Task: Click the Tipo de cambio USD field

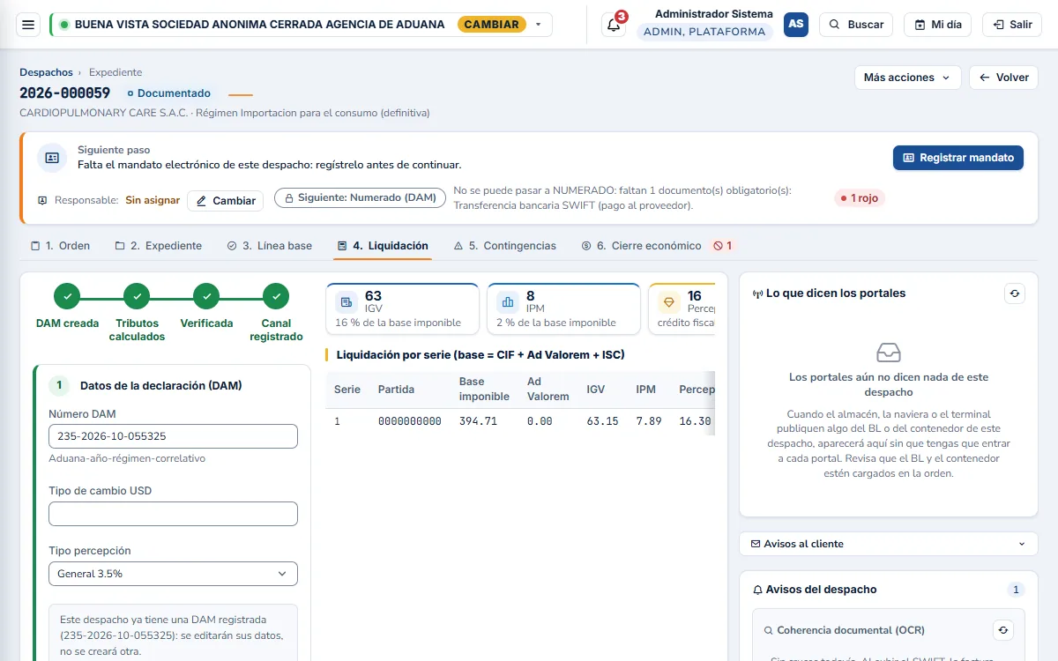Action: 173,514
